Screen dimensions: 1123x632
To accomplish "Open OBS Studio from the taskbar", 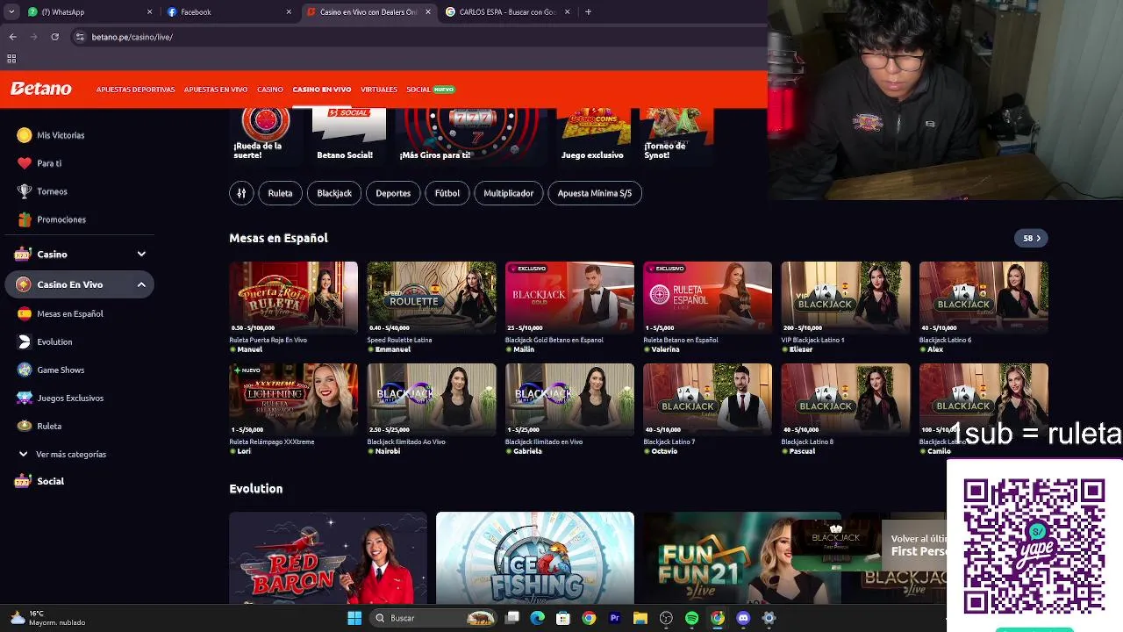I will (666, 618).
